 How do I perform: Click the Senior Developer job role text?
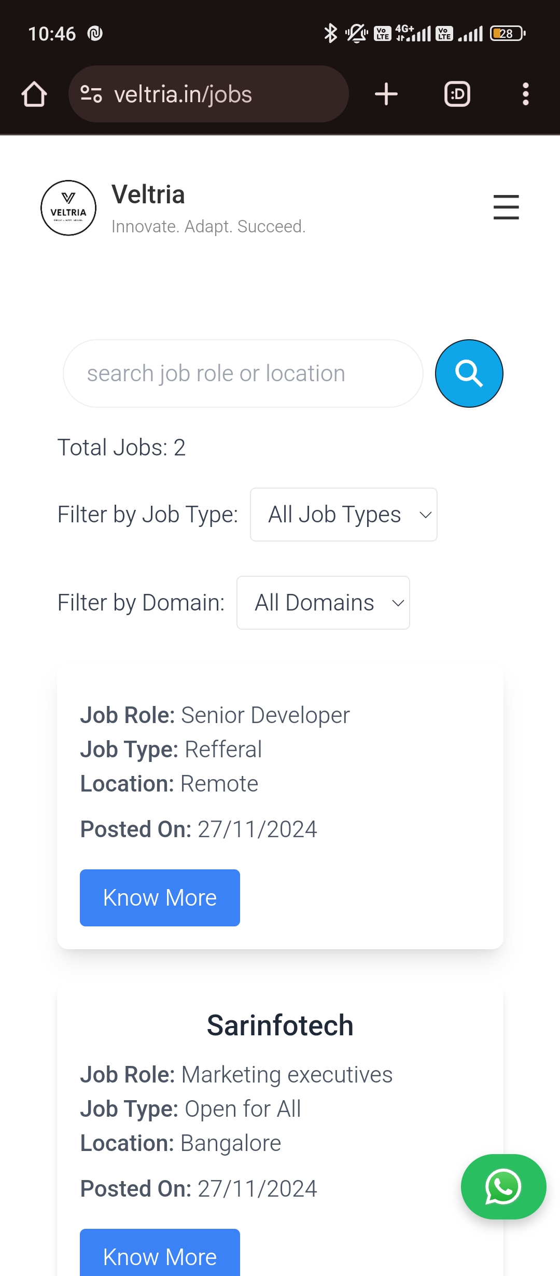(x=265, y=715)
